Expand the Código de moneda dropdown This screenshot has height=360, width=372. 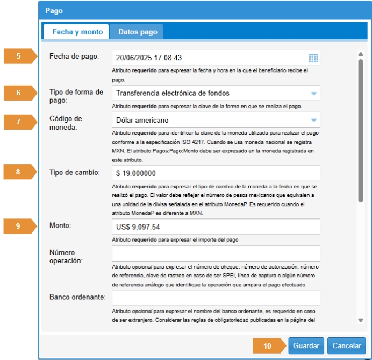(314, 121)
